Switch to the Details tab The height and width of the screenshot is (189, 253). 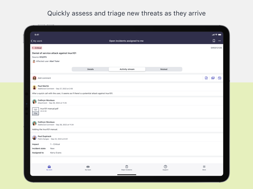pyautogui.click(x=90, y=69)
